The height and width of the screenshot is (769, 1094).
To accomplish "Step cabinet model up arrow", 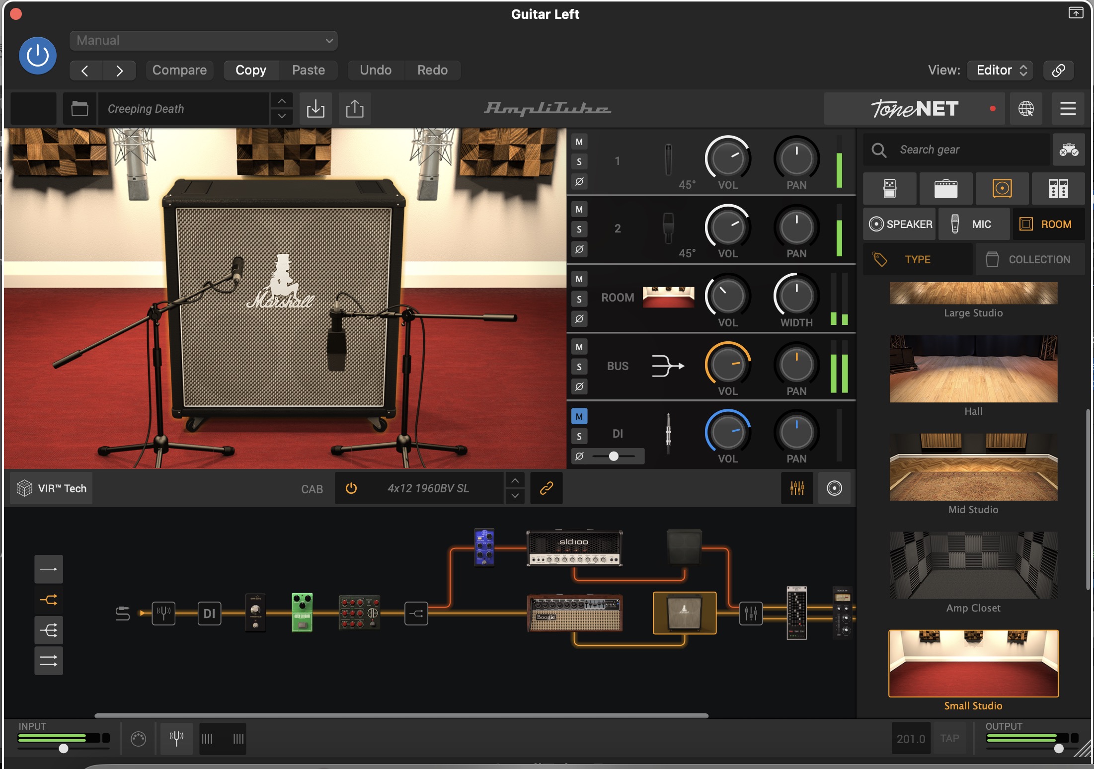I will [515, 480].
